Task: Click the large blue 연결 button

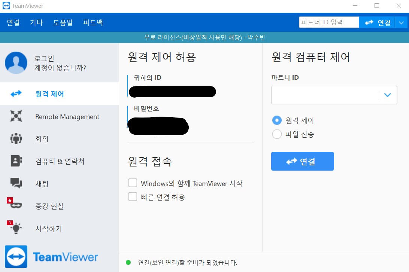Action: pyautogui.click(x=303, y=161)
